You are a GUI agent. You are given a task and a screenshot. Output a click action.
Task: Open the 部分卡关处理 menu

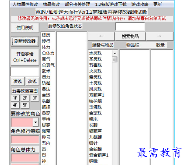click(x=77, y=5)
